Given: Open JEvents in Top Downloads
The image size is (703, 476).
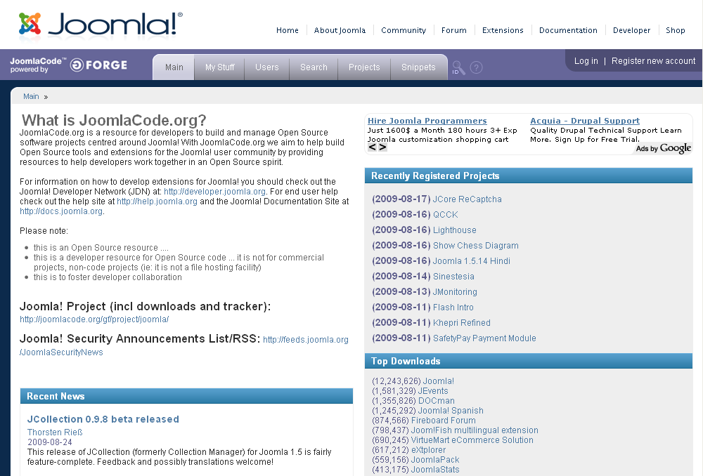Looking at the screenshot, I should click(x=432, y=391).
